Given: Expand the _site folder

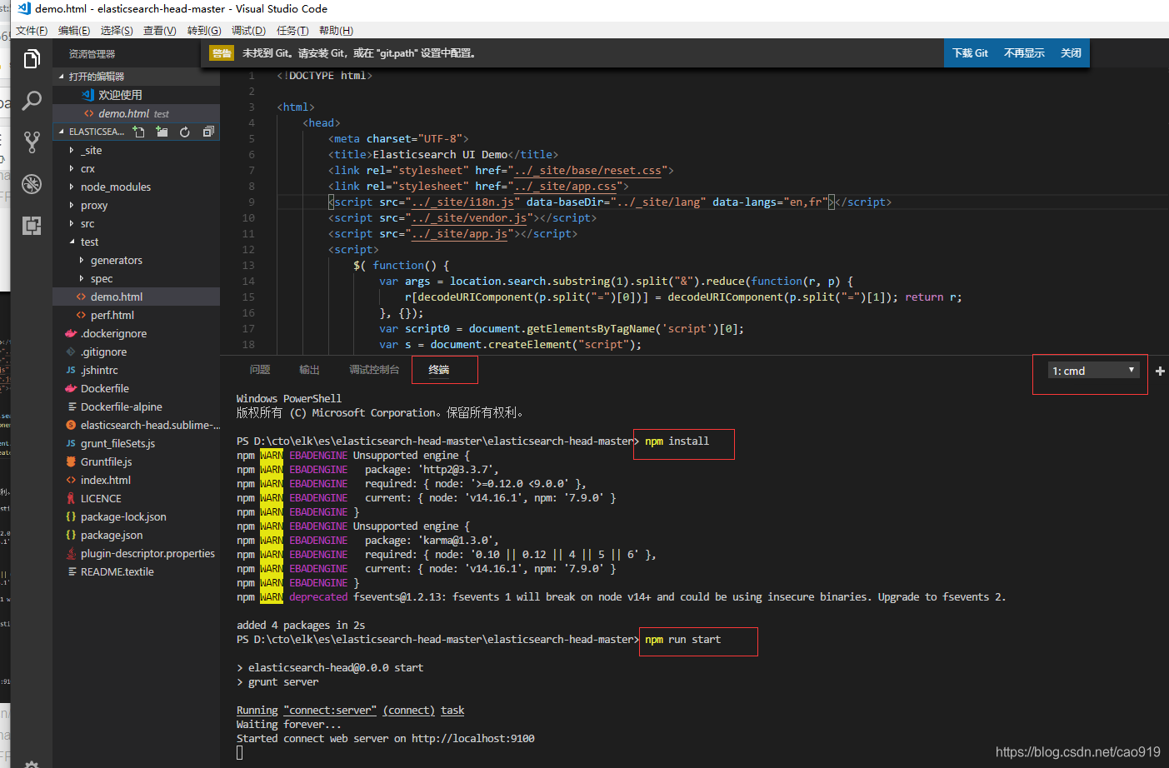Looking at the screenshot, I should pyautogui.click(x=136, y=151).
